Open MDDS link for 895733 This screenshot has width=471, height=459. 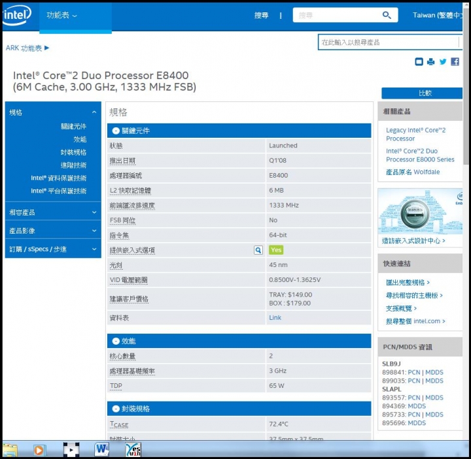pos(434,415)
